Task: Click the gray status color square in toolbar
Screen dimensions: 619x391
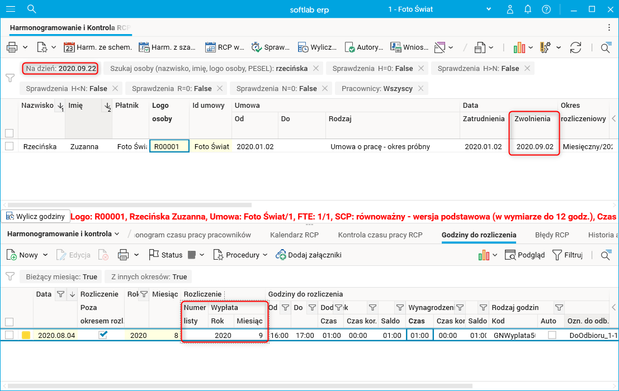Action: (192, 255)
